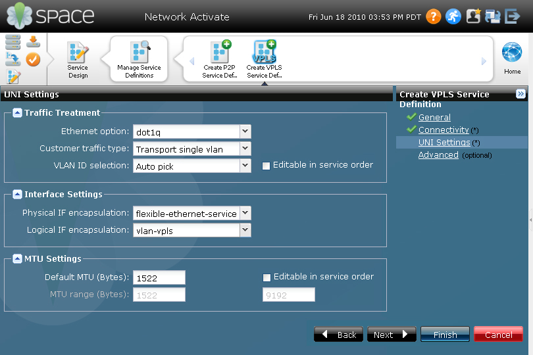The image size is (533, 355).
Task: Open the Help question mark icon
Action: [x=434, y=16]
